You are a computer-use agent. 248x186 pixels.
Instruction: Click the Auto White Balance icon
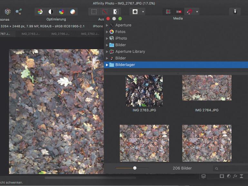click(72, 12)
